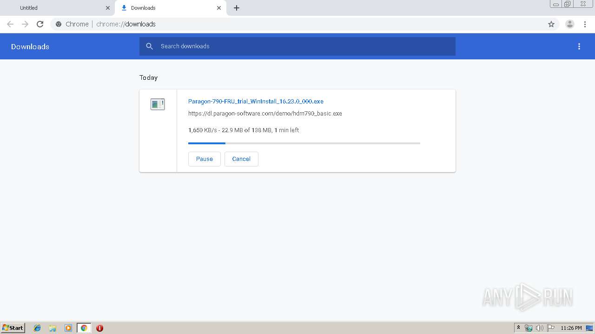Focus the Search downloads field
The width and height of the screenshot is (595, 334).
pyautogui.click(x=297, y=46)
